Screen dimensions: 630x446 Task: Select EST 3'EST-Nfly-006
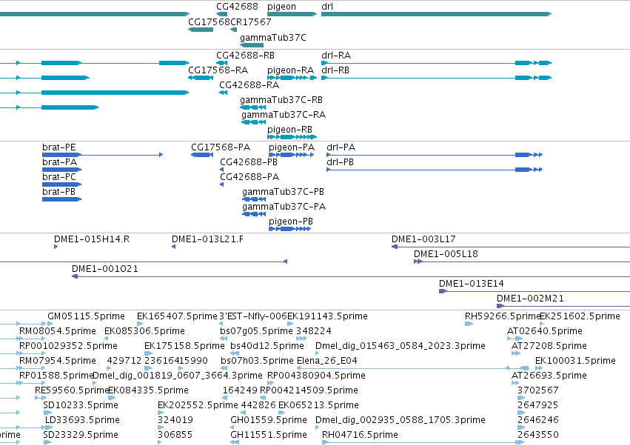tap(253, 316)
